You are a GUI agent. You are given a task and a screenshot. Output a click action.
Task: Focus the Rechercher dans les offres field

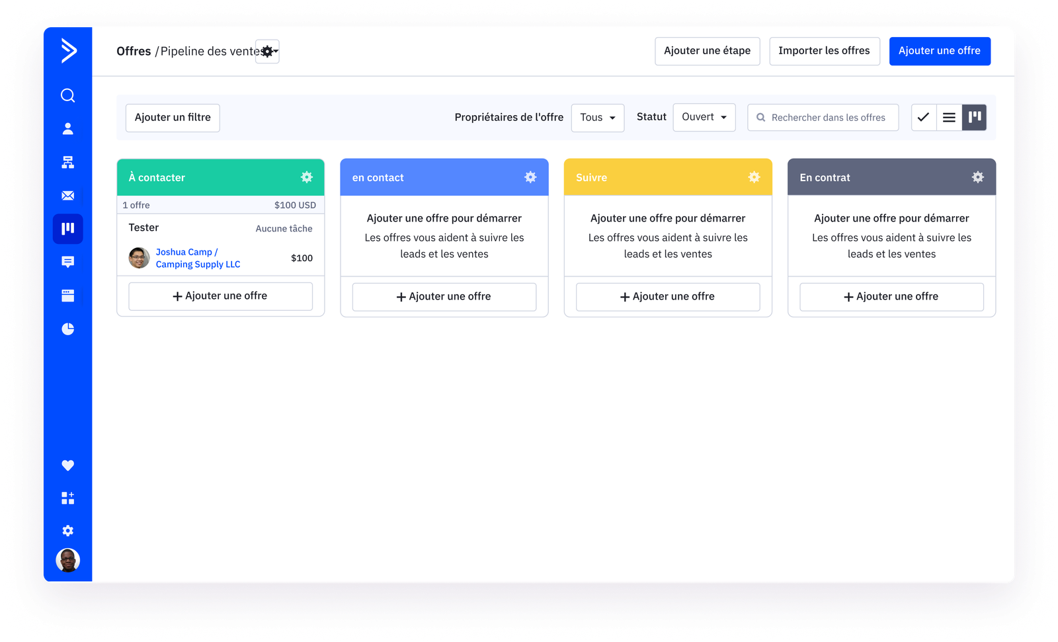coord(828,118)
